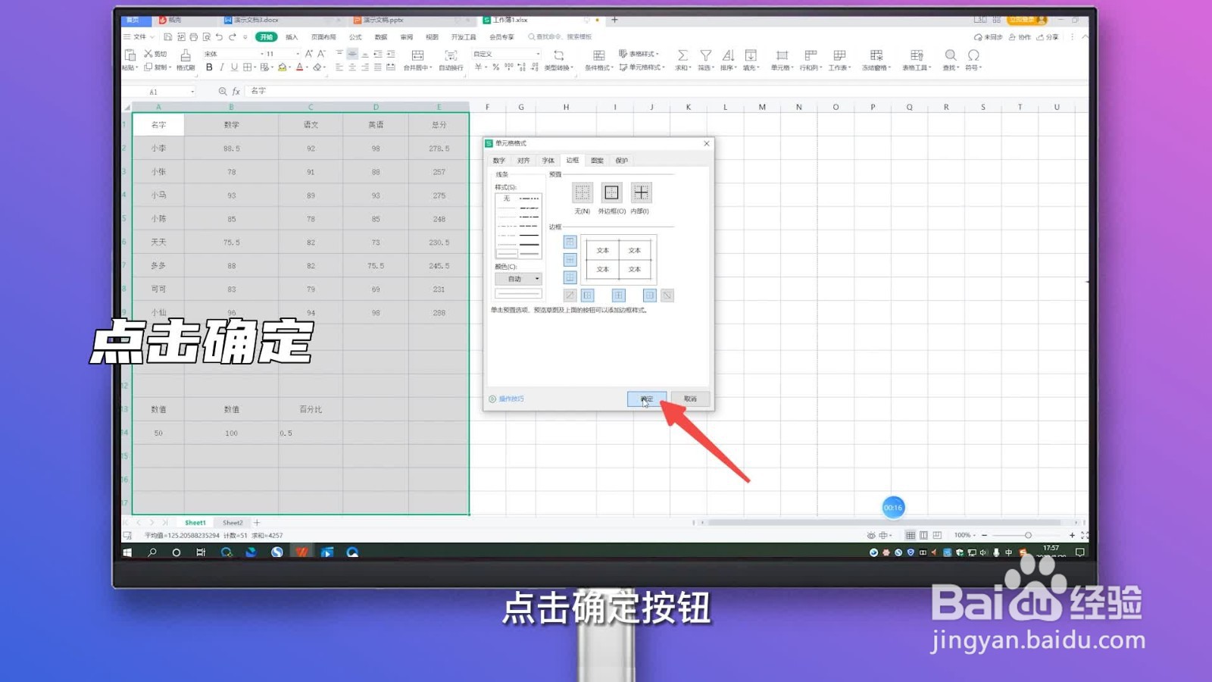
Task: Click the Italic formatting icon
Action: point(221,67)
